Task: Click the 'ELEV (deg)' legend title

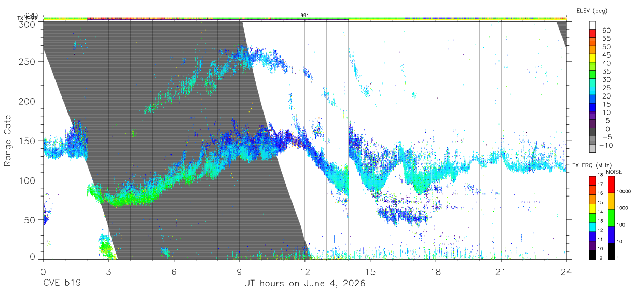Action: tap(592, 10)
